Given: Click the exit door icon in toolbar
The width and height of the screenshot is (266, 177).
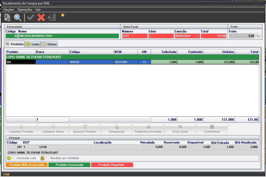Looking at the screenshot, I should tap(52, 17).
